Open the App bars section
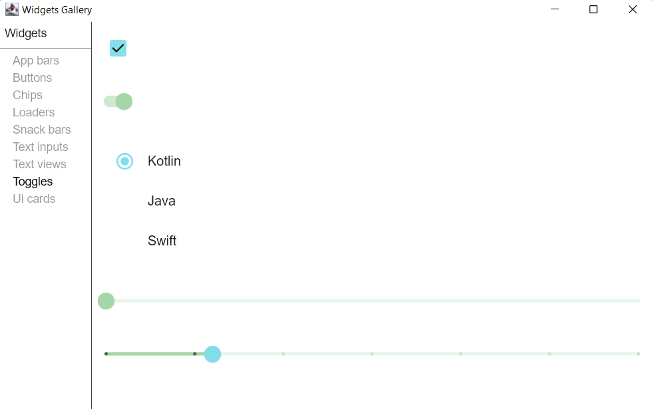652x409 pixels. 36,60
